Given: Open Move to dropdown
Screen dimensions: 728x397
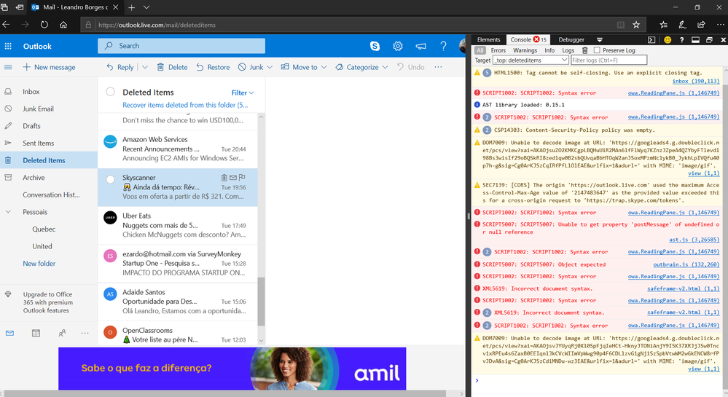Looking at the screenshot, I should coord(304,67).
